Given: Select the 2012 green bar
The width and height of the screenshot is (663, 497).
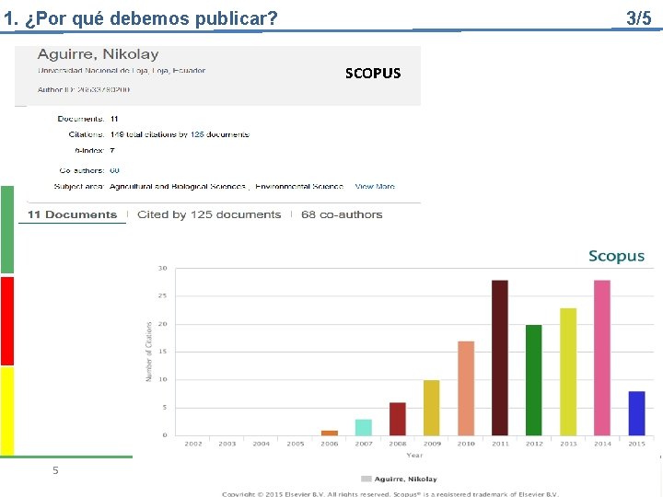Looking at the screenshot, I should [x=533, y=380].
